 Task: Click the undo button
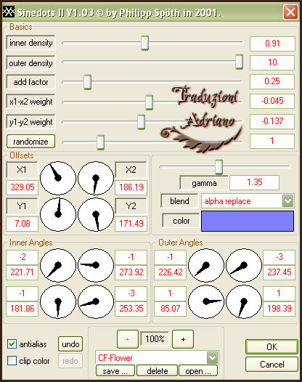(x=70, y=344)
